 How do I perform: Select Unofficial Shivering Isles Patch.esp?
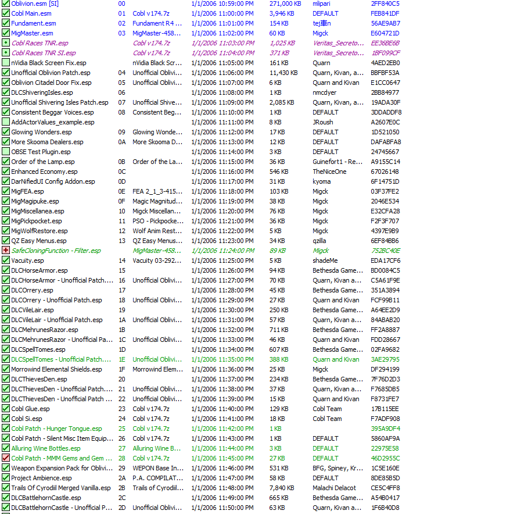point(60,102)
